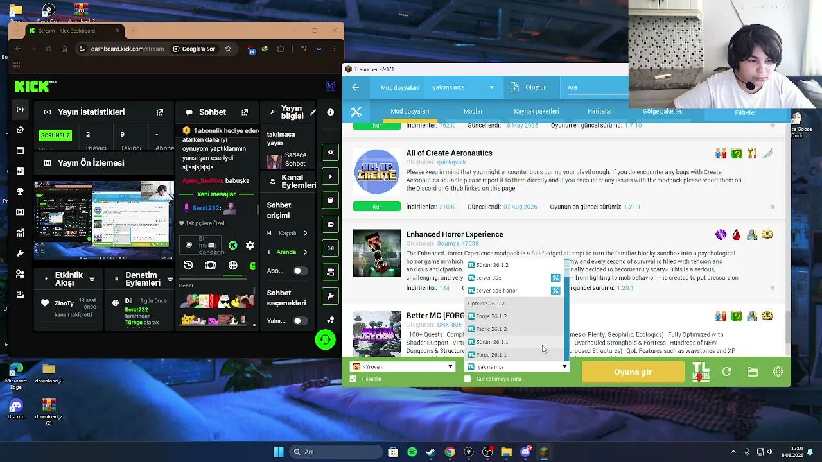Open the TLauncher game folder icon
The image size is (822, 462).
tap(752, 372)
